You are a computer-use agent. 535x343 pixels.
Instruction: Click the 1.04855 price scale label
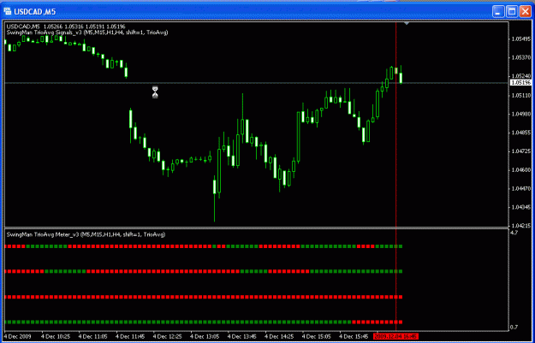pos(520,133)
